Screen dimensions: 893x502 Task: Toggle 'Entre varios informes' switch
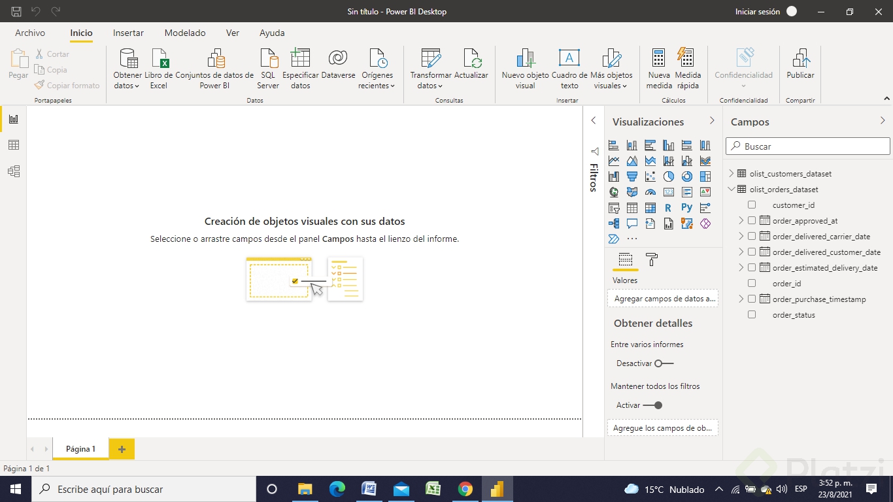664,363
